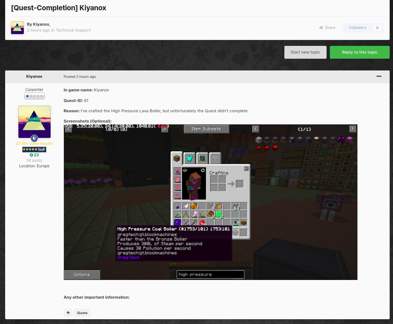The width and height of the screenshot is (393, 324).
Task: Click the moderator shield badge on the avatar
Action: (x=34, y=139)
